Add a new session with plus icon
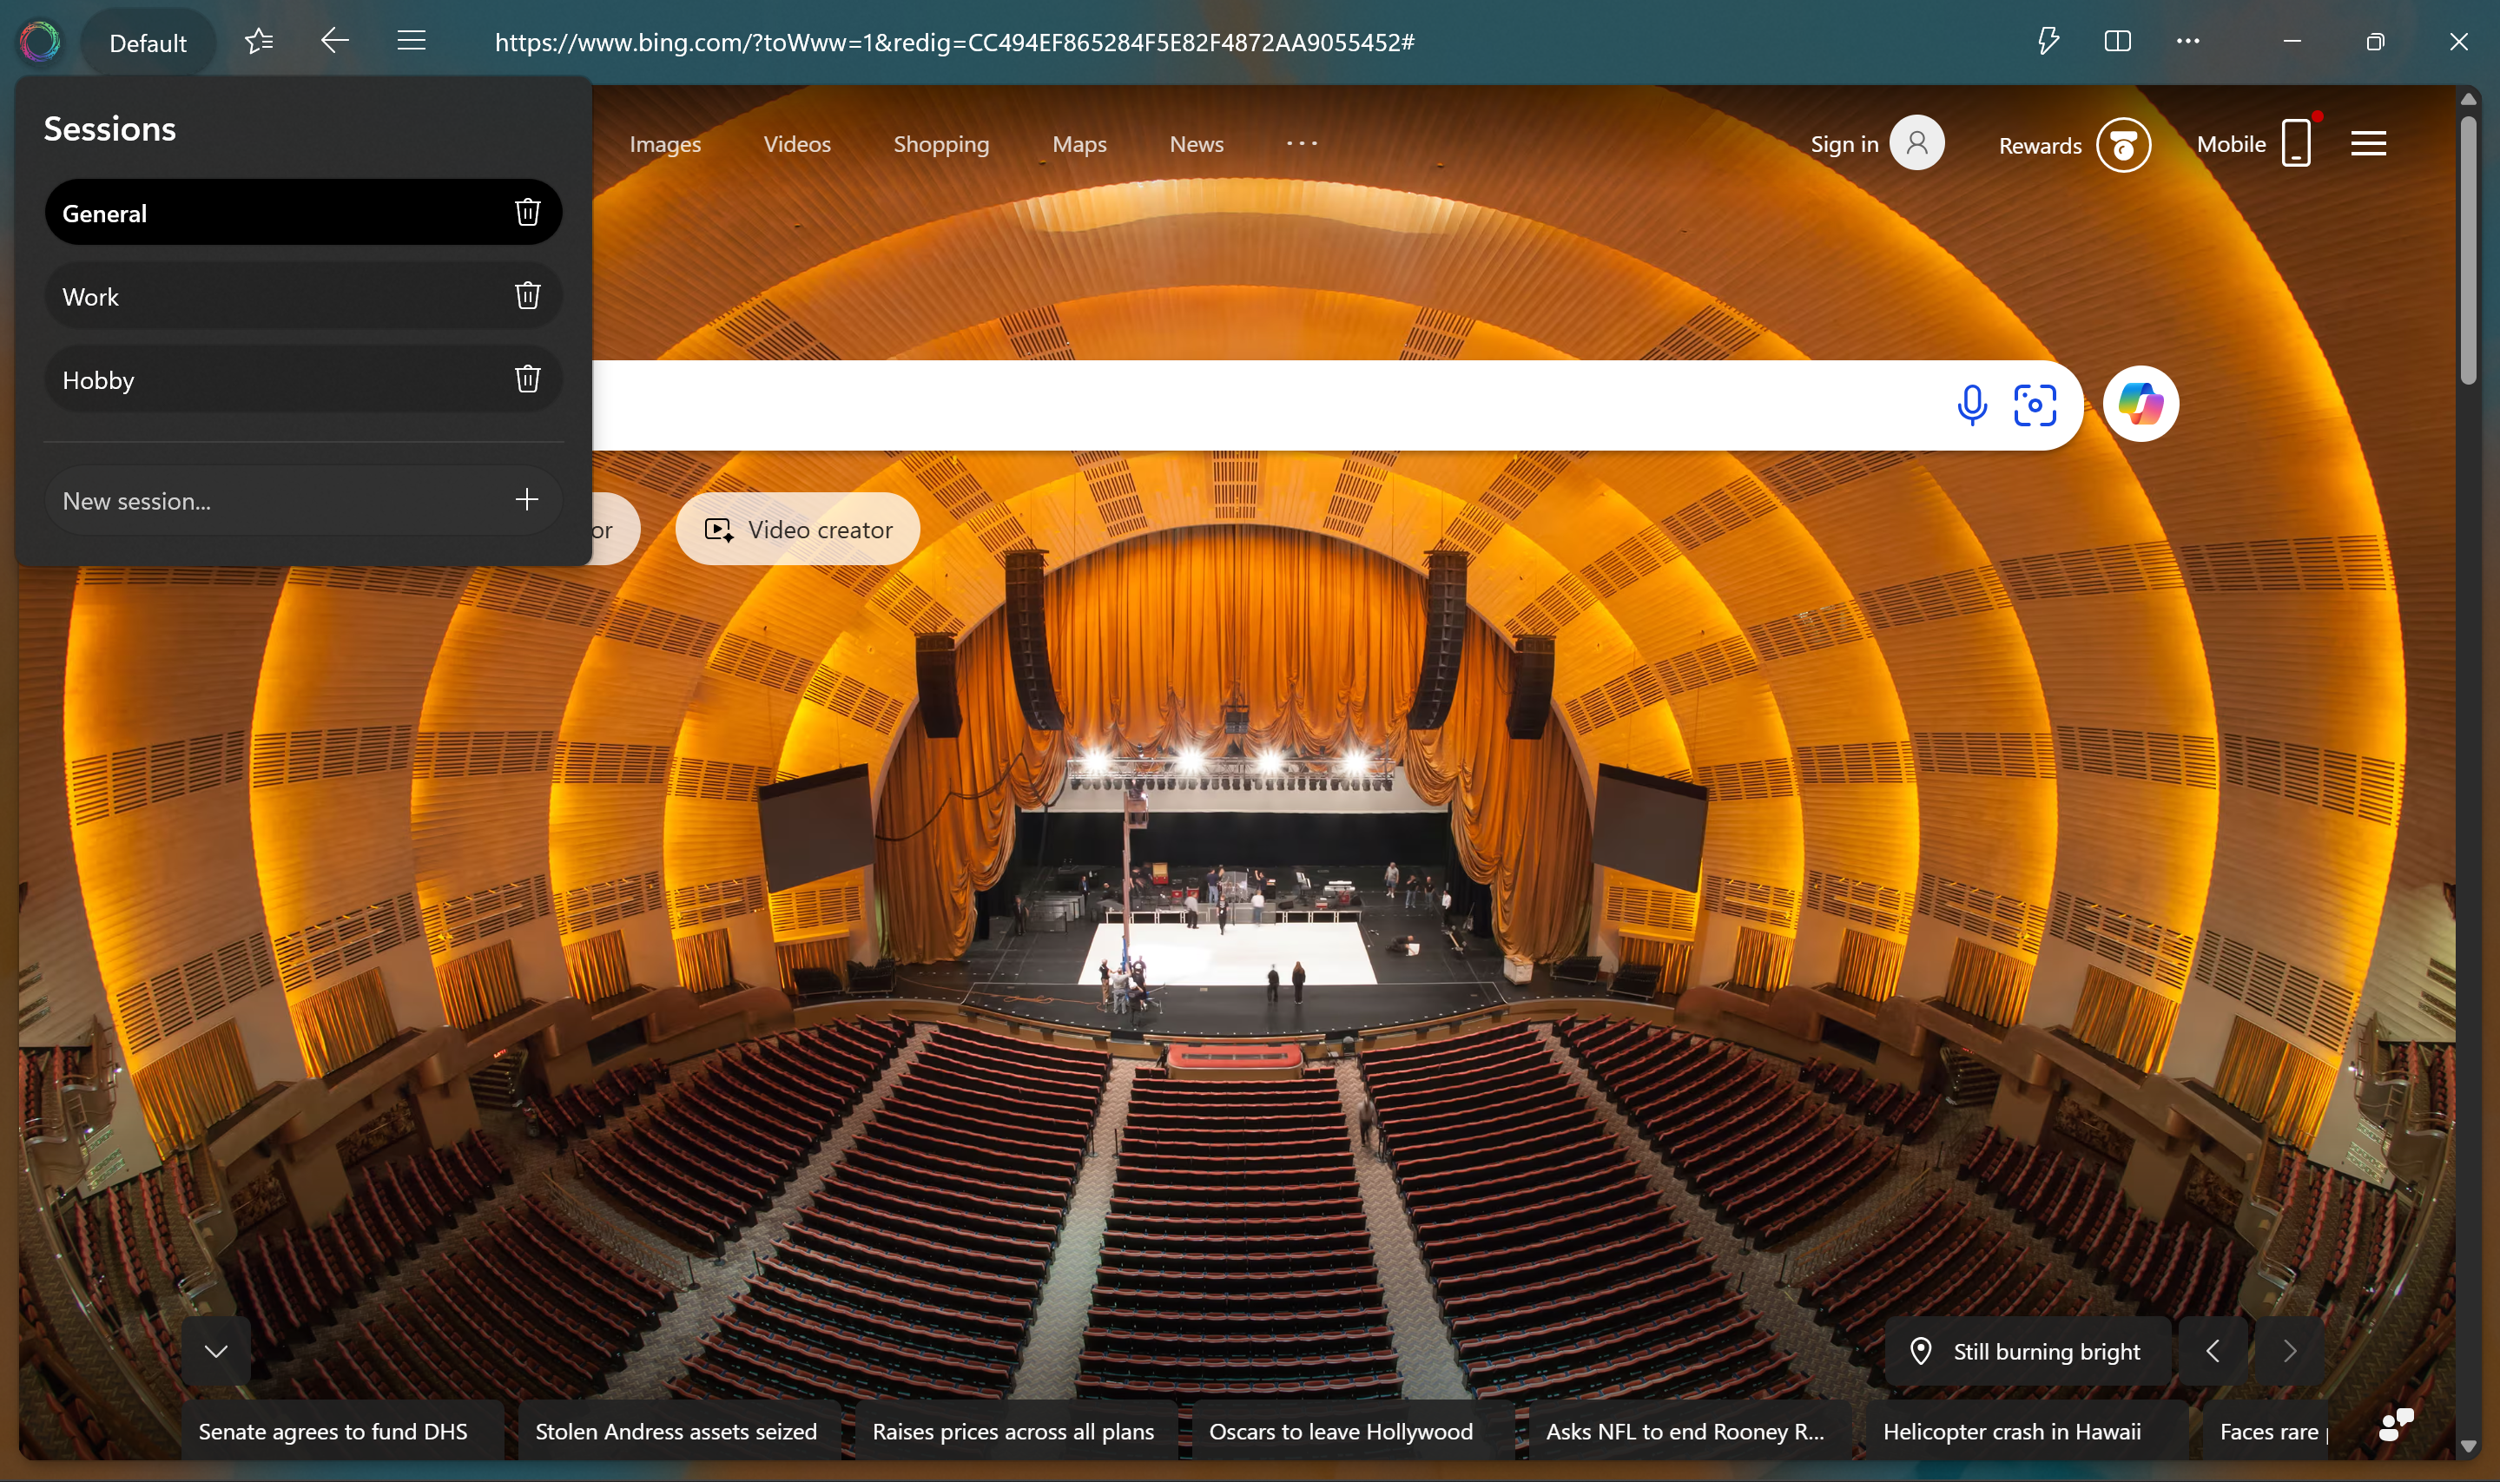 pyautogui.click(x=526, y=499)
